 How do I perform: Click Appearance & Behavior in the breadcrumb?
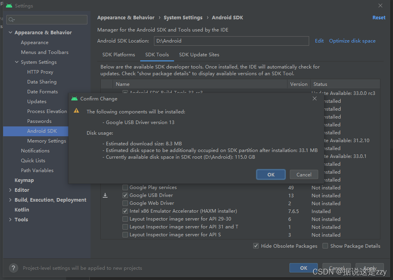(x=126, y=18)
